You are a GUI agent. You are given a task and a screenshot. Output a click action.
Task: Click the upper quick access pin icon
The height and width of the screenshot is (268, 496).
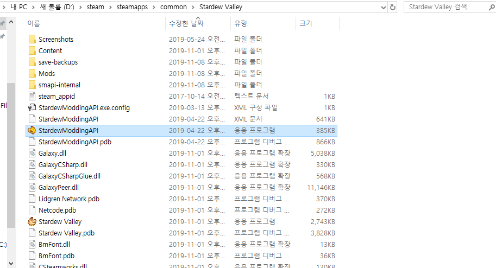point(3,23)
